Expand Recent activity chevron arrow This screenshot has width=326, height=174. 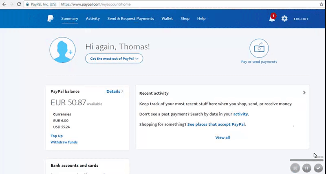304,93
